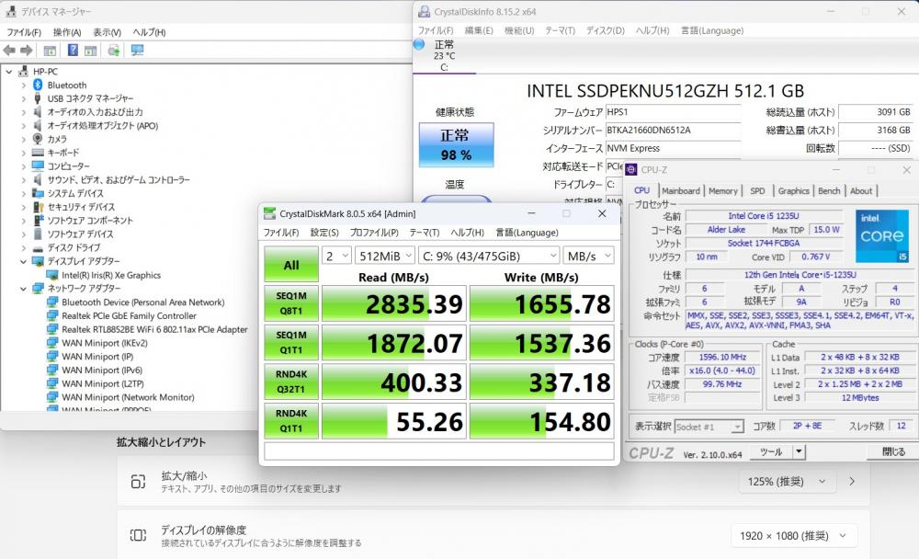
Task: Open ファイル(F) menu in CrystalDiskMark
Action: (281, 233)
